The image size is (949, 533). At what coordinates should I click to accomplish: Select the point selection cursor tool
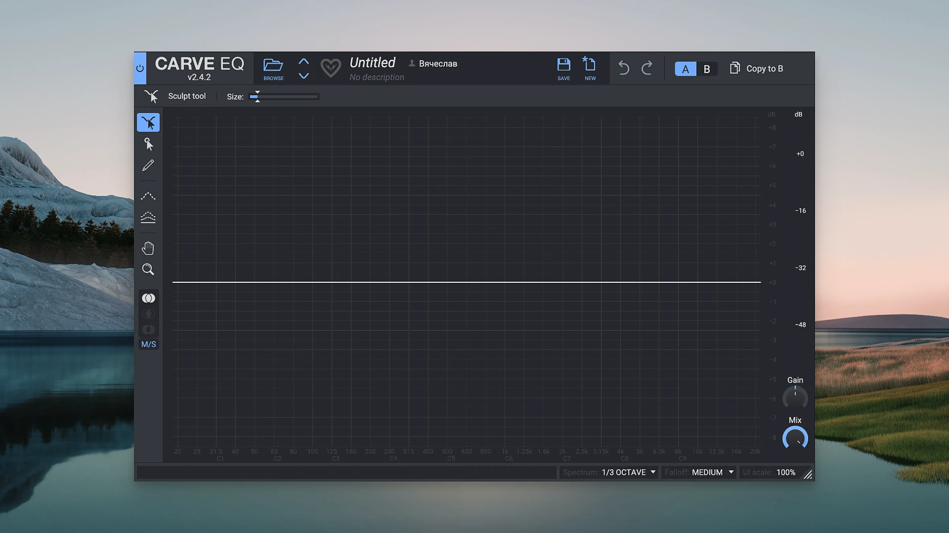point(148,144)
